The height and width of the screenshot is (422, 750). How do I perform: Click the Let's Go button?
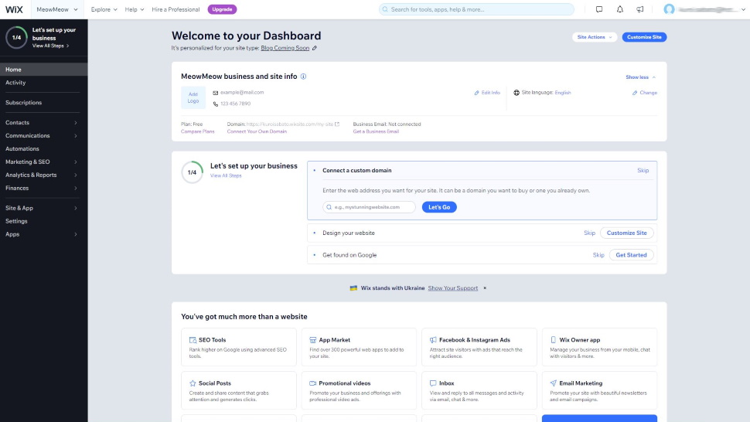tap(438, 207)
